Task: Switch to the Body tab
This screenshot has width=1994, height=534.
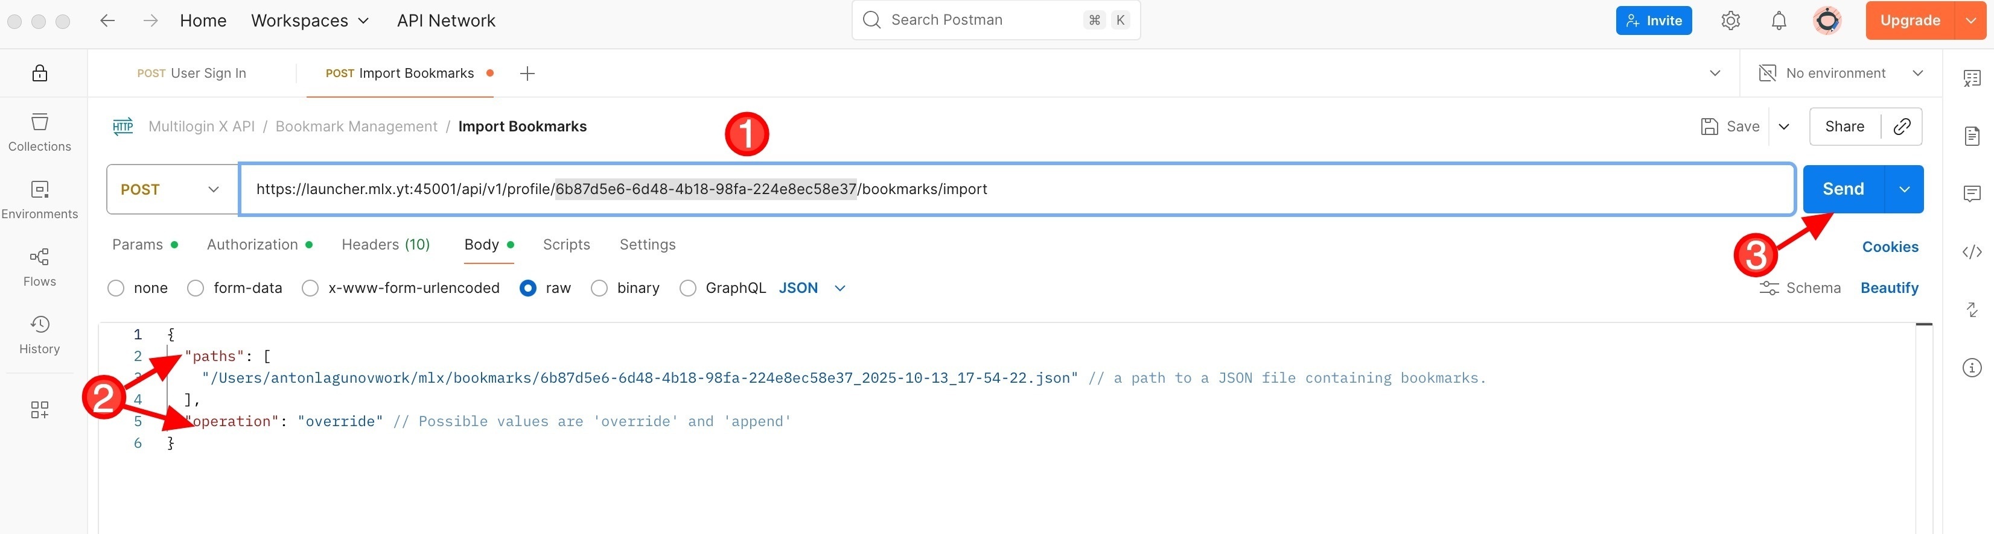Action: [x=488, y=245]
